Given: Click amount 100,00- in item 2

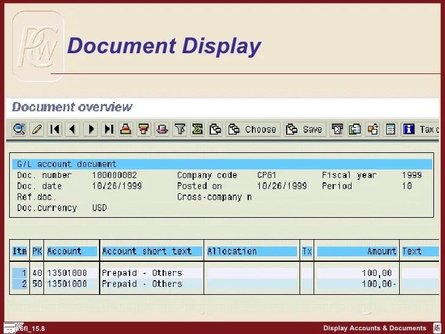Looking at the screenshot, I should (379, 284).
